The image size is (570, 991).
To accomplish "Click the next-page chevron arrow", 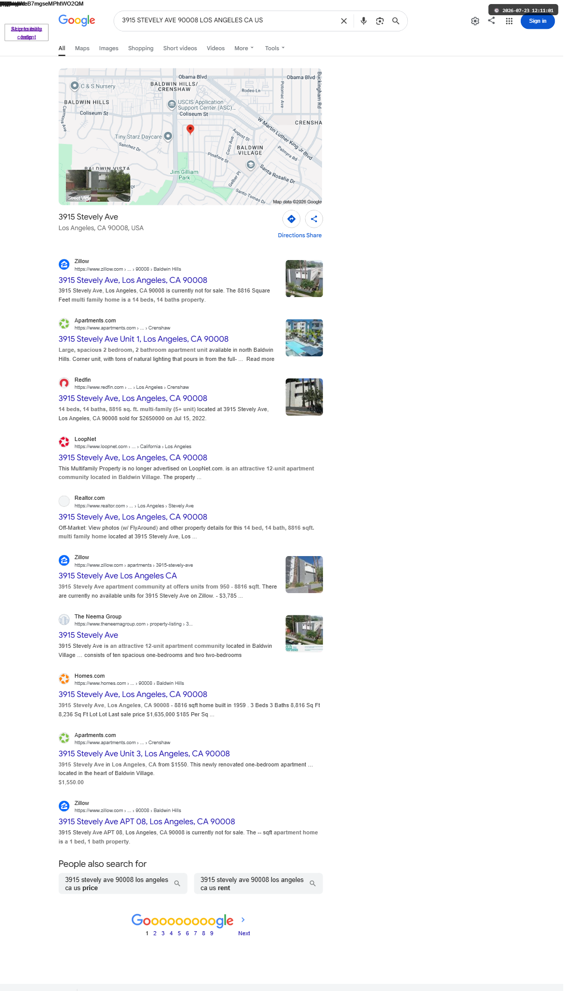I will [243, 920].
